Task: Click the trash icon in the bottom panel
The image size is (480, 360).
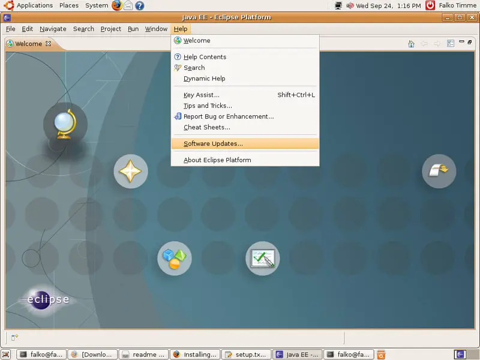Action: coord(381,355)
